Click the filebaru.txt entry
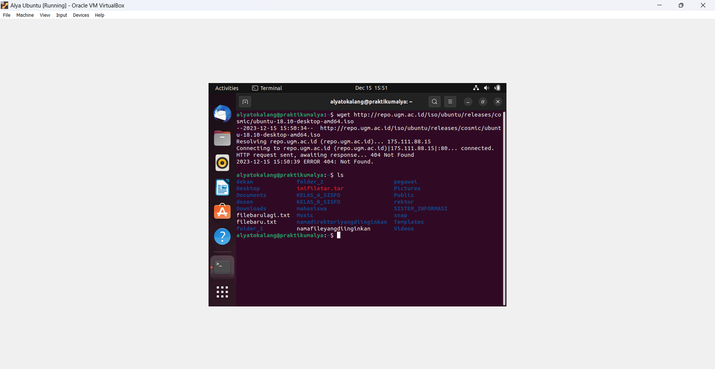The height and width of the screenshot is (369, 715). (256, 222)
